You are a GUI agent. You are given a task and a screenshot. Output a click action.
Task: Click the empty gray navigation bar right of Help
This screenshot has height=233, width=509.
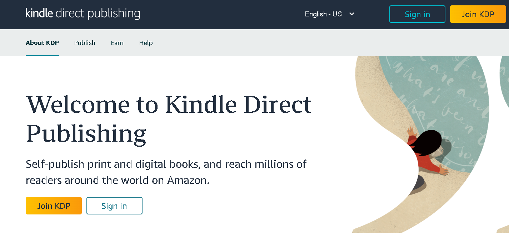321,43
